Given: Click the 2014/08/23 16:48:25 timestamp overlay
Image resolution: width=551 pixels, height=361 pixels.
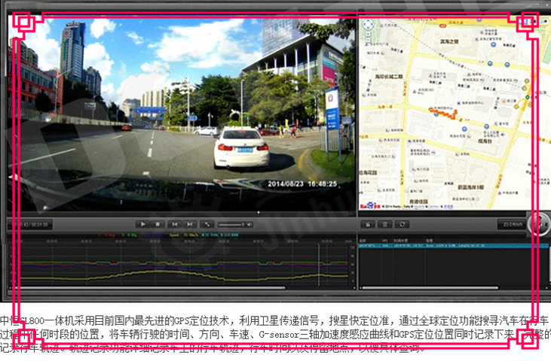Looking at the screenshot, I should point(302,184).
